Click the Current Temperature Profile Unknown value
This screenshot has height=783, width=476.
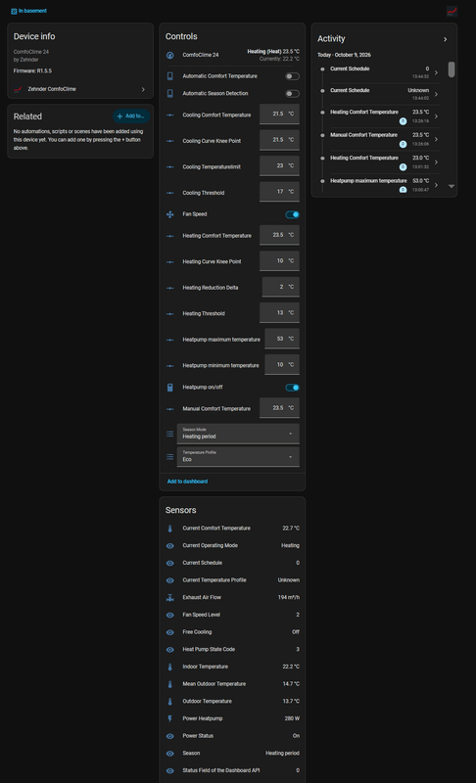point(289,580)
